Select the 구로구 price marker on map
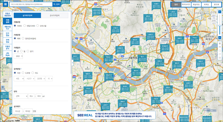The image size is (223, 122). (x=88, y=90)
